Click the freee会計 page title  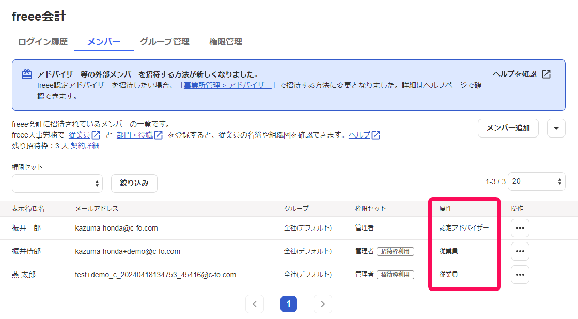[39, 16]
